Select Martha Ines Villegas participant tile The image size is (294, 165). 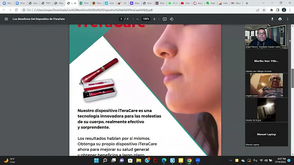coord(266,61)
